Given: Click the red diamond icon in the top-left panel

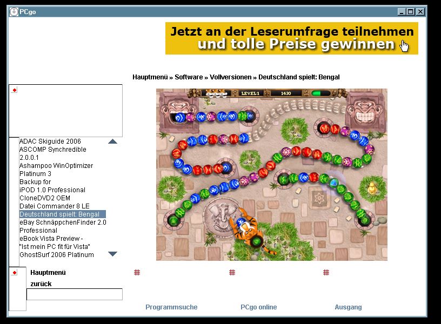Looking at the screenshot, I should (x=15, y=90).
